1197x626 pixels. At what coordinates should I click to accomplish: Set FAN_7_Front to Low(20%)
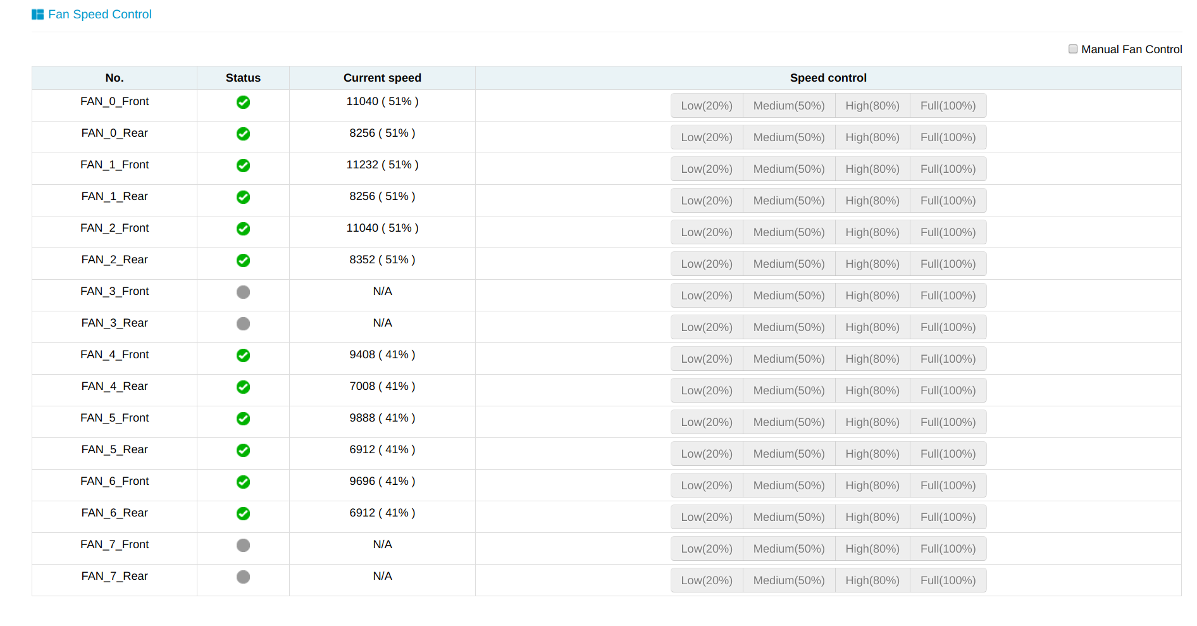pos(707,549)
